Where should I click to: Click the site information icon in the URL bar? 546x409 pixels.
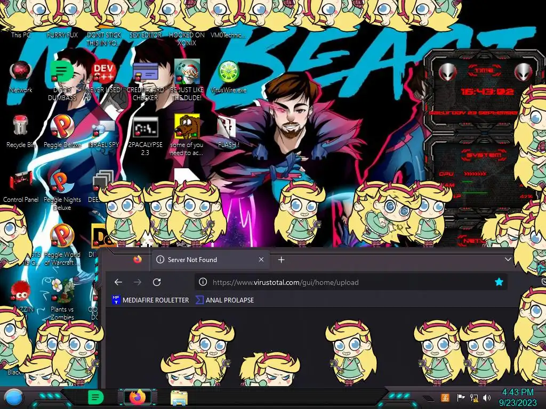[203, 282]
